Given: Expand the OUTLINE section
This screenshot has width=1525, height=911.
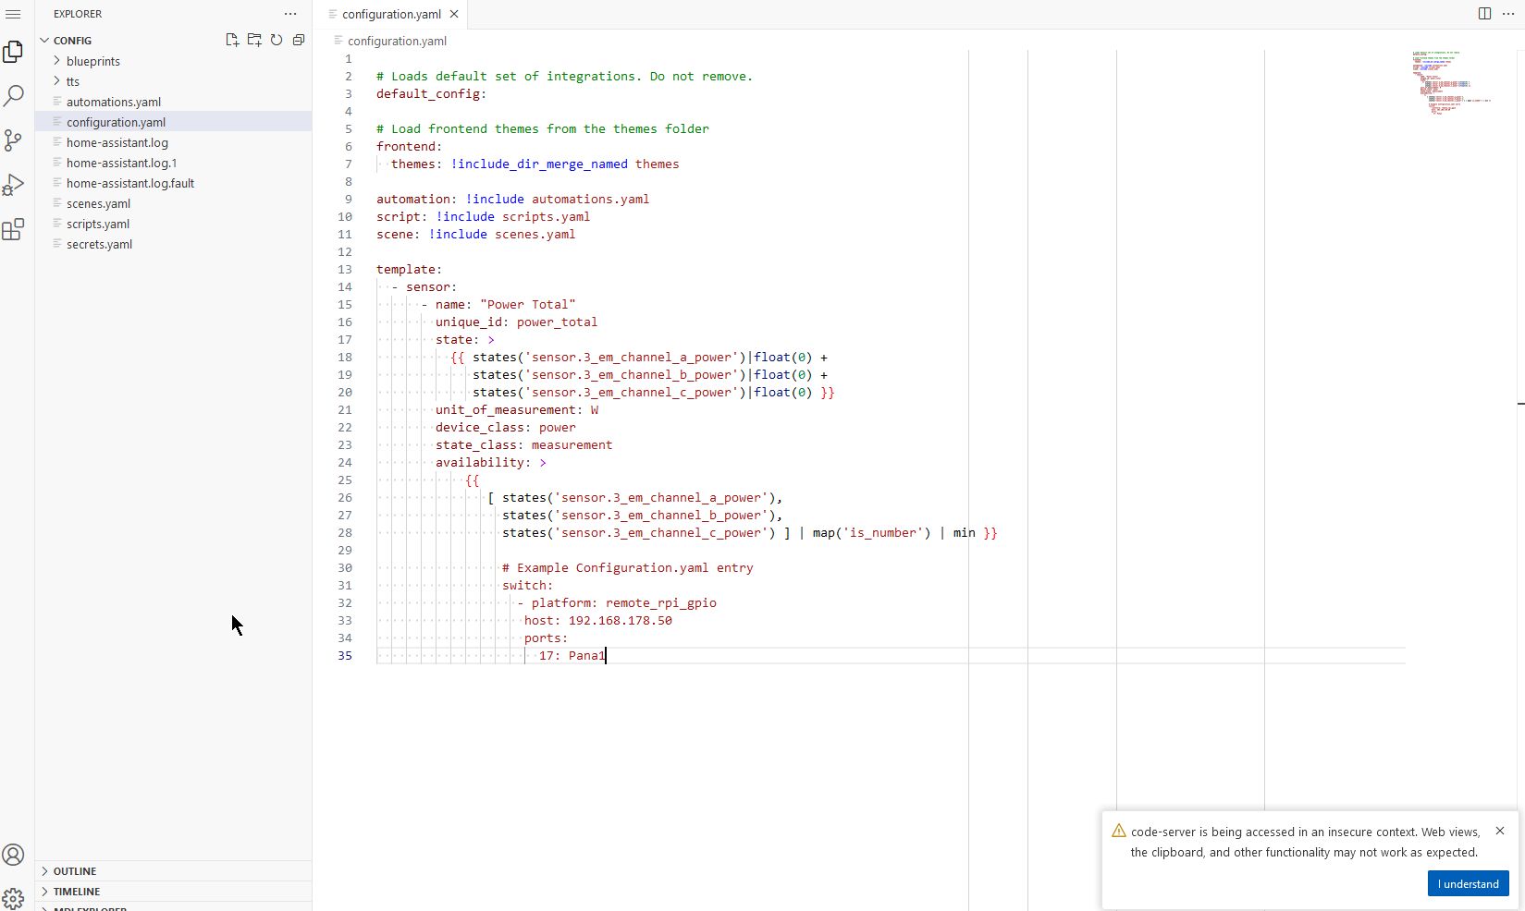Looking at the screenshot, I should (x=75, y=871).
